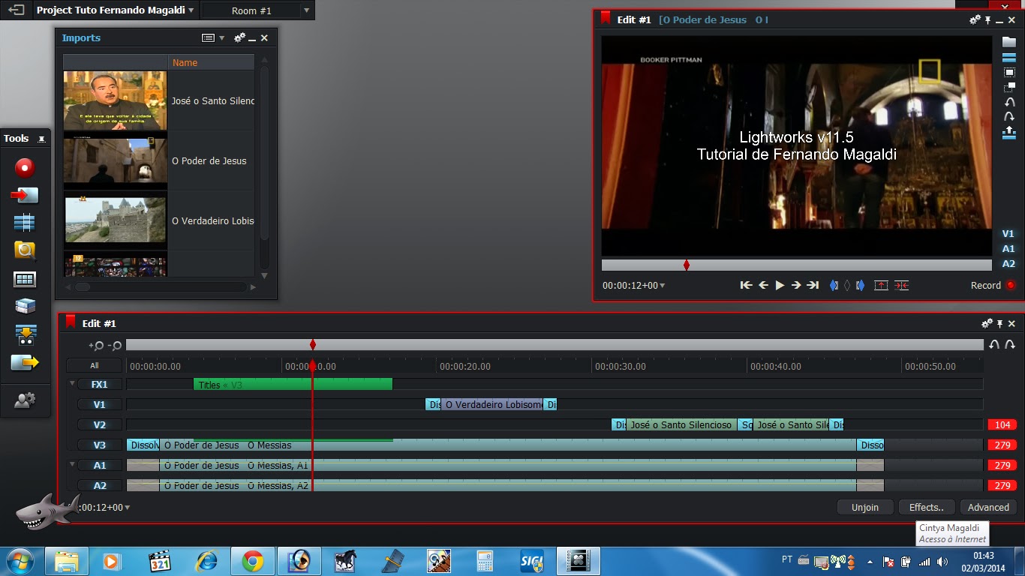Open Imports panel settings cogs

(239, 37)
